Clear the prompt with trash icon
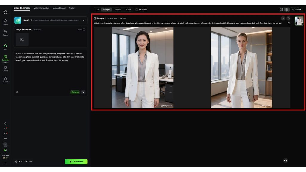 click(x=17, y=92)
